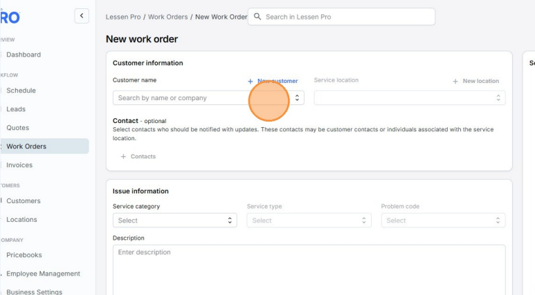Go to Schedule in the sidebar
Screen dimensions: 535x295
[x=21, y=91]
